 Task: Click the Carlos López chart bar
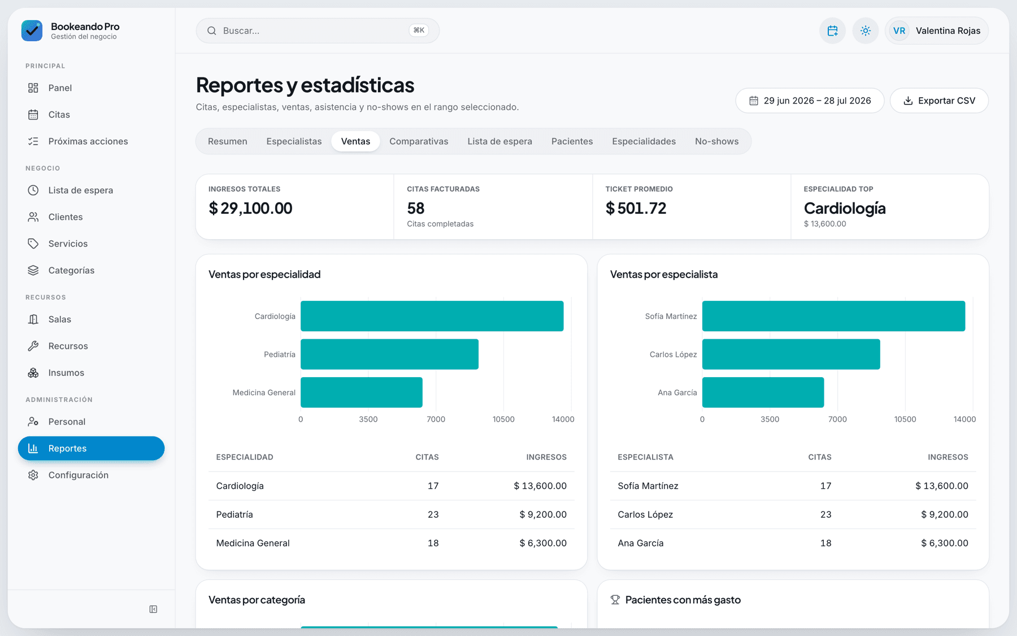point(791,354)
